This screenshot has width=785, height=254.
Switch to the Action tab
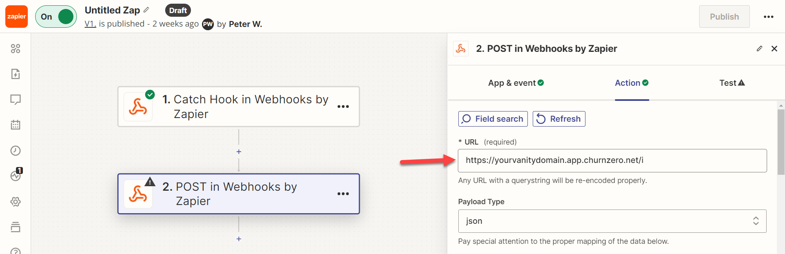pyautogui.click(x=632, y=83)
